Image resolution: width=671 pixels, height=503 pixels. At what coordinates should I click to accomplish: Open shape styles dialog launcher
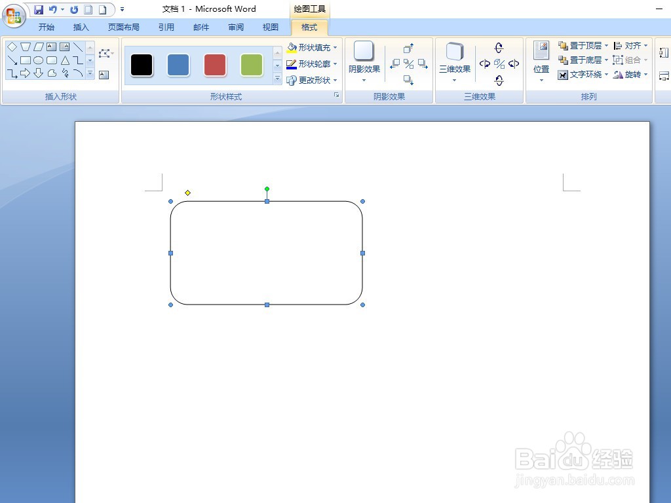[336, 96]
